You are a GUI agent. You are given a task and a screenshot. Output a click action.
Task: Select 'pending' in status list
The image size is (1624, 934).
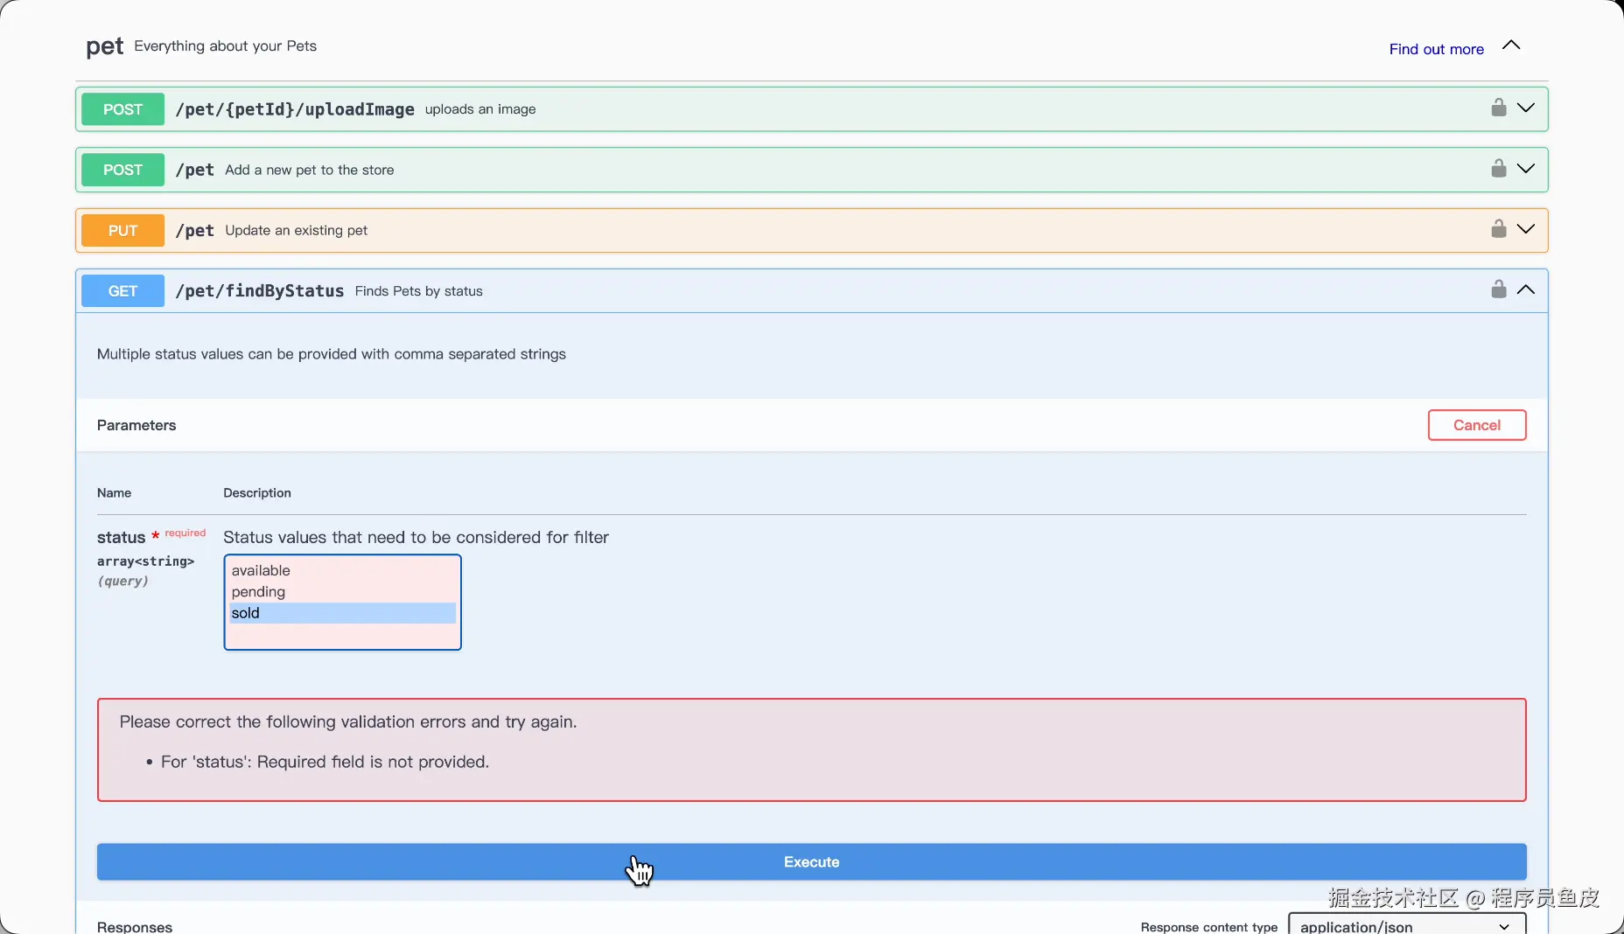tap(258, 592)
